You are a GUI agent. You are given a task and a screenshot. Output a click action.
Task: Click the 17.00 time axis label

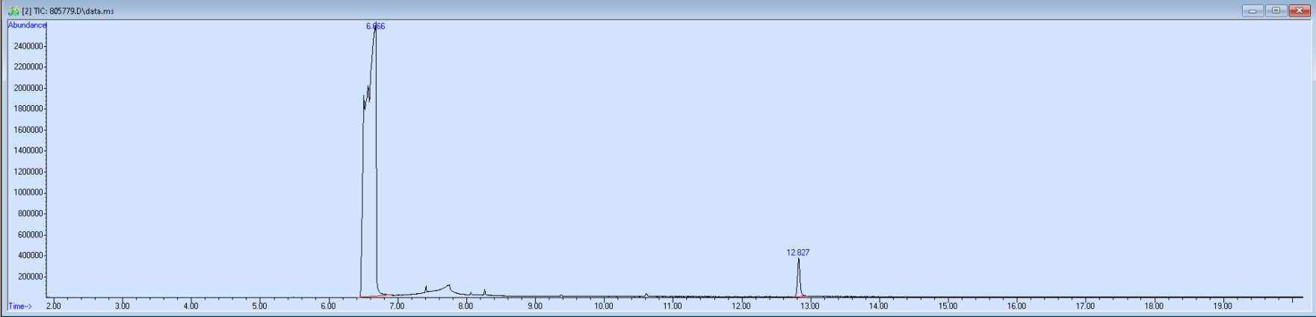[x=1085, y=306]
